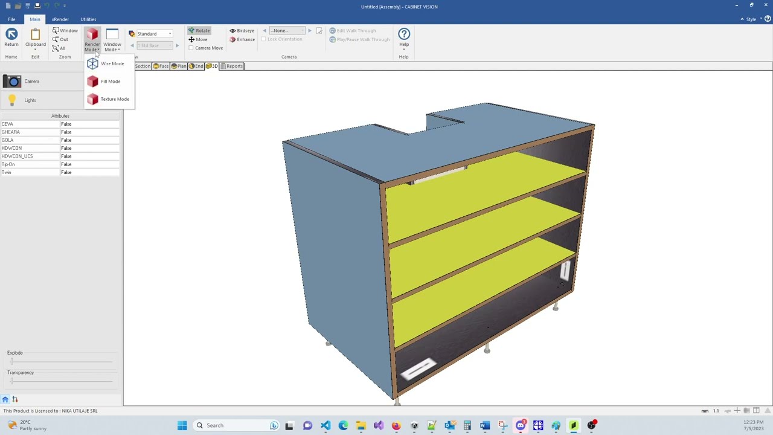Viewport: 773px width, 435px height.
Task: Open the camera --None-- dropdown
Action: click(287, 31)
